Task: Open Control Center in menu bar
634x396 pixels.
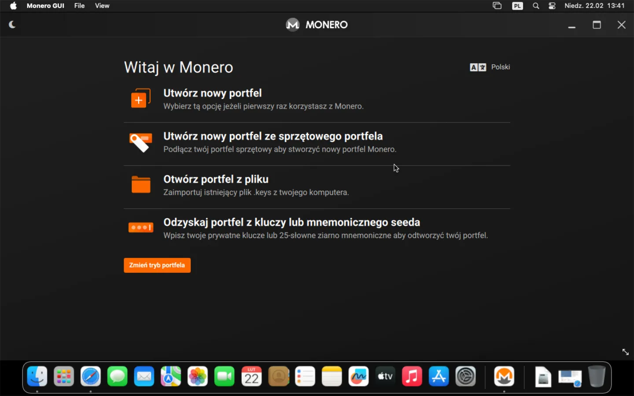Action: 552,6
